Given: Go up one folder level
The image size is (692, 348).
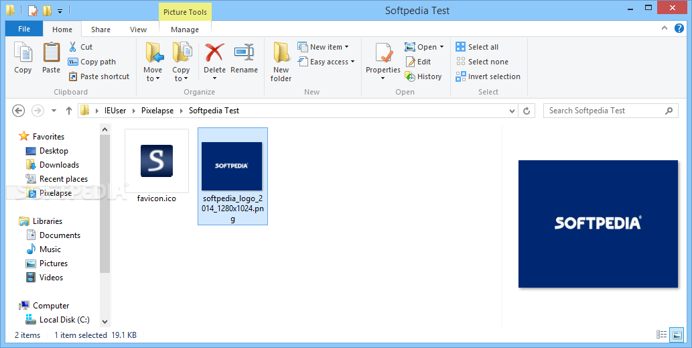Looking at the screenshot, I should point(69,111).
